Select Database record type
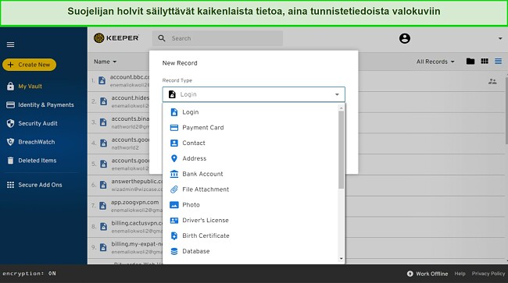The width and height of the screenshot is (508, 283). tap(250, 251)
